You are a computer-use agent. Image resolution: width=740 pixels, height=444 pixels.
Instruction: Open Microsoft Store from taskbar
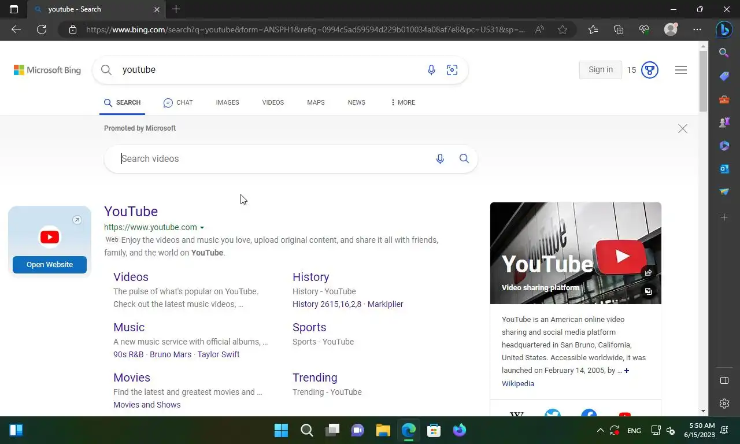434,430
